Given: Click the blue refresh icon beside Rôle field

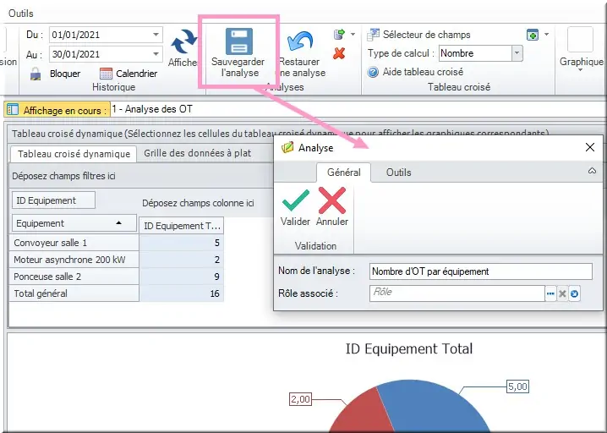Looking at the screenshot, I should click(575, 293).
